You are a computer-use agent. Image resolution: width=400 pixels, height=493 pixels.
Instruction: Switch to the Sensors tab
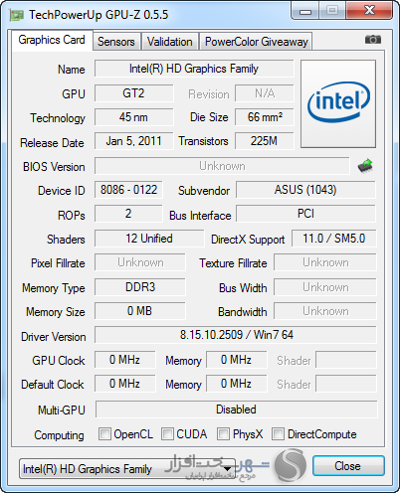click(116, 42)
